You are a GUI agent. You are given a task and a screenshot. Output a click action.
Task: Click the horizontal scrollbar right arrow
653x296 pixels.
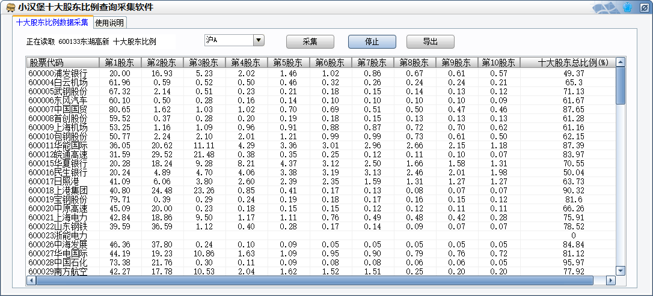tap(612, 280)
